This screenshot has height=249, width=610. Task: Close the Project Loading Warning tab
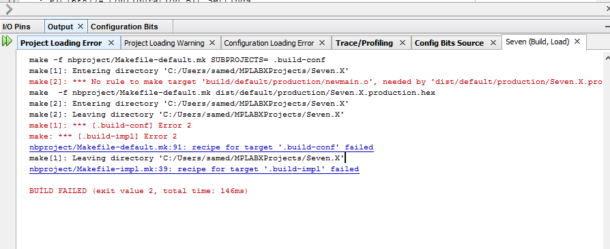(x=212, y=42)
